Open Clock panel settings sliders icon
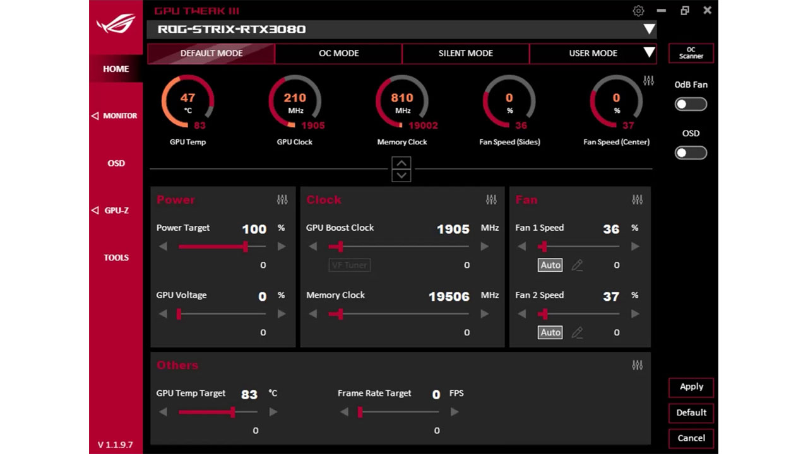The width and height of the screenshot is (808, 454). point(491,200)
